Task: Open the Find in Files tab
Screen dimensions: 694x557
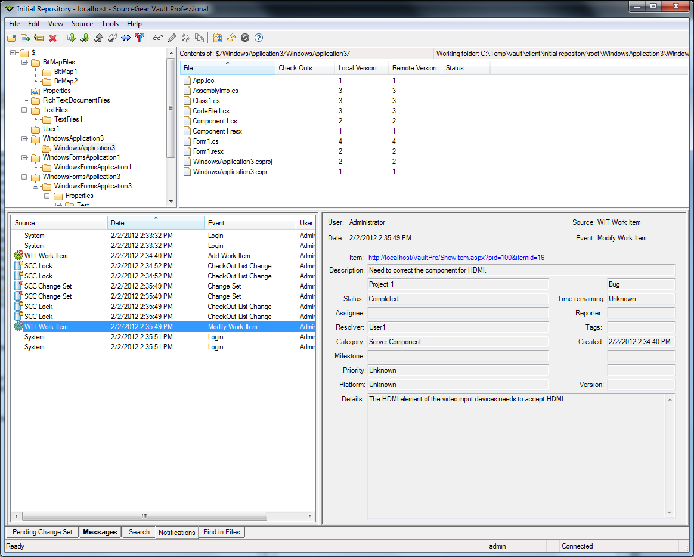Action: tap(221, 532)
